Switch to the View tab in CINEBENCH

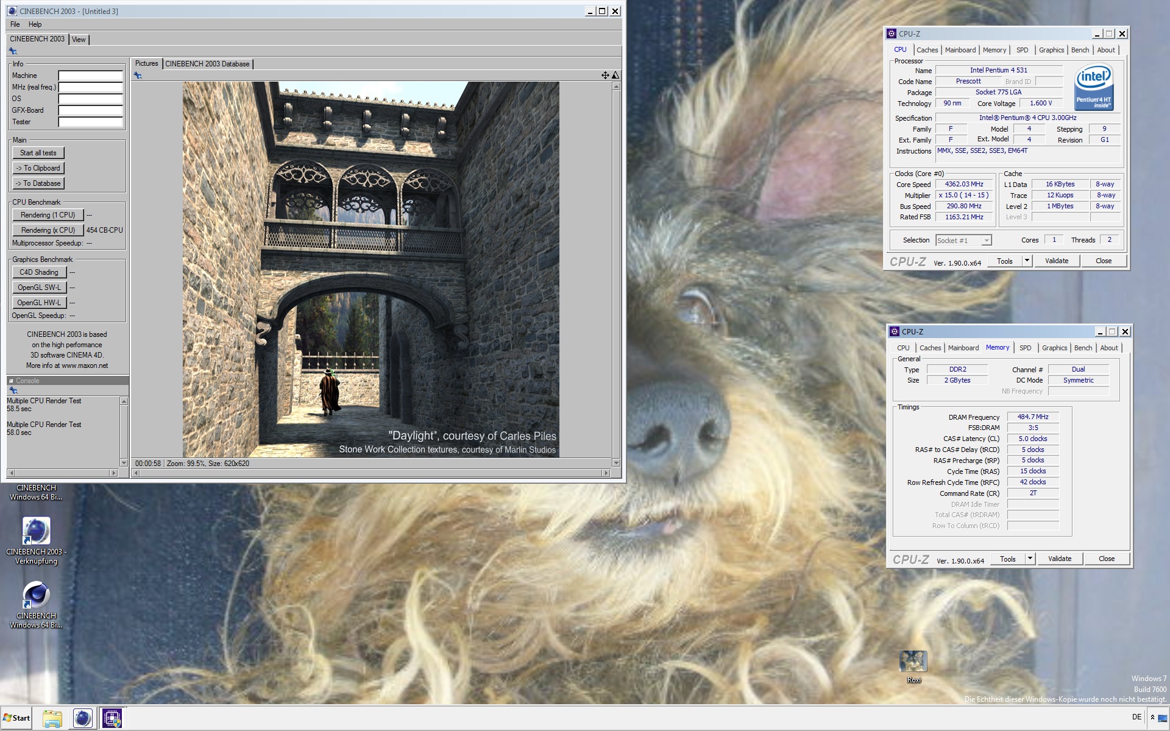point(79,40)
